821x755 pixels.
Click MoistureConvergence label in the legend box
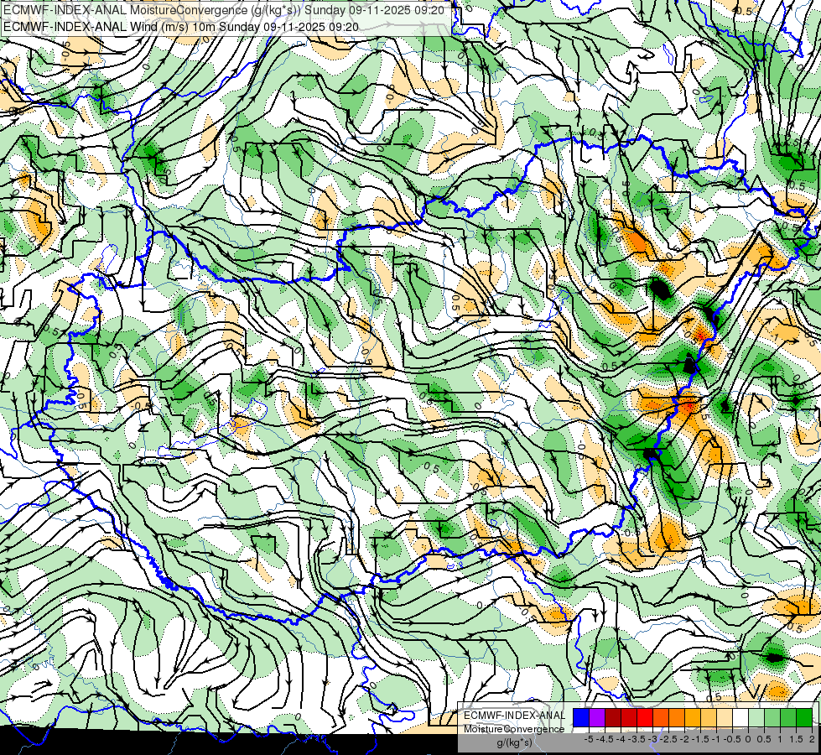[x=514, y=729]
